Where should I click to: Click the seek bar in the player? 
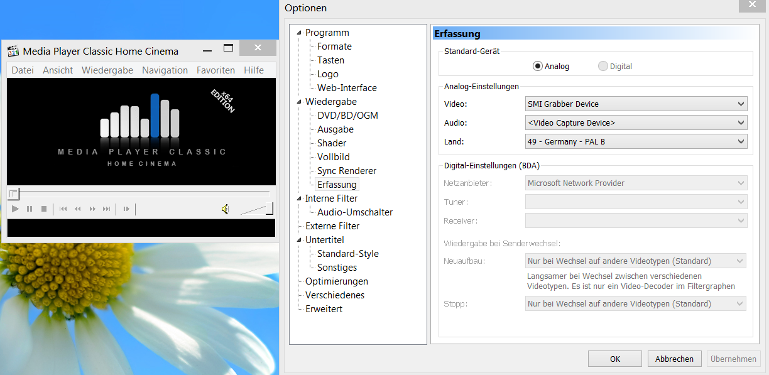coord(139,193)
